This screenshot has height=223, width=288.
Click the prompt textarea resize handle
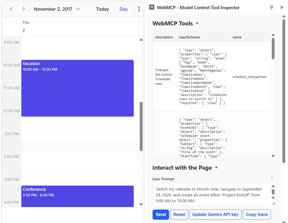tap(274, 203)
